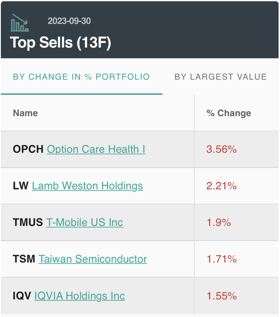Go to the Taiwan Semiconductor link
The height and width of the screenshot is (317, 280).
click(x=93, y=259)
